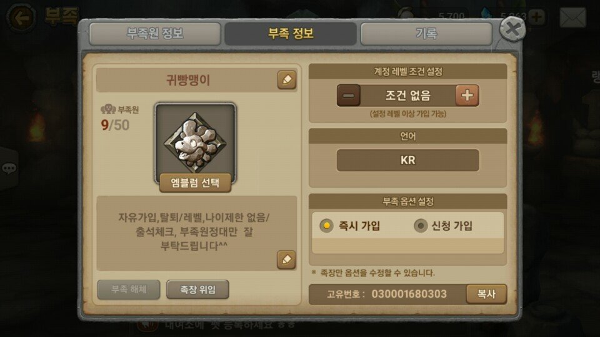Screen dimensions: 600x337
Task: Click the 엠블럼 선택 button
Action: coord(195,183)
